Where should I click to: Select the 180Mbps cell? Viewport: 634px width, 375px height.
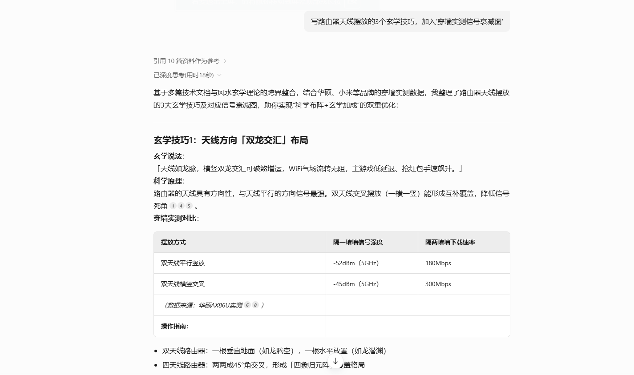click(464, 263)
